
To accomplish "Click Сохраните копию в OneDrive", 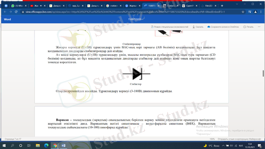I will tap(223, 27).
